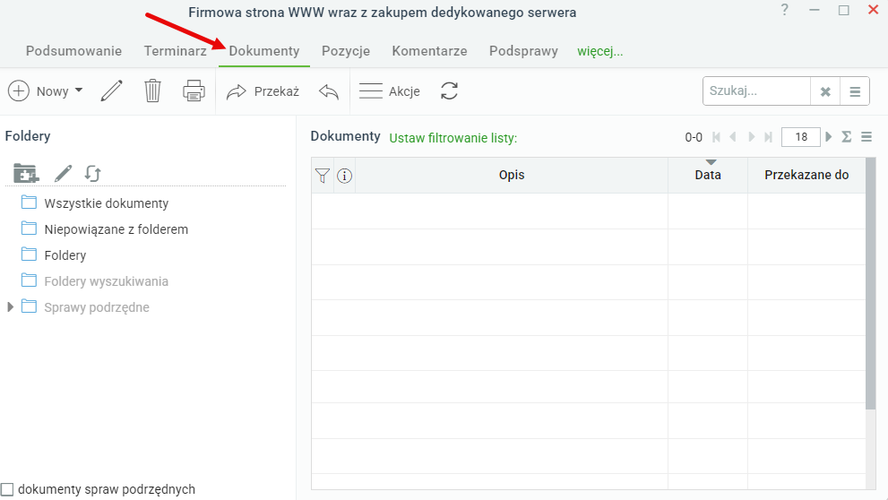Viewport: 888px width, 500px height.
Task: Switch to the Terminarz tab
Action: pyautogui.click(x=175, y=51)
